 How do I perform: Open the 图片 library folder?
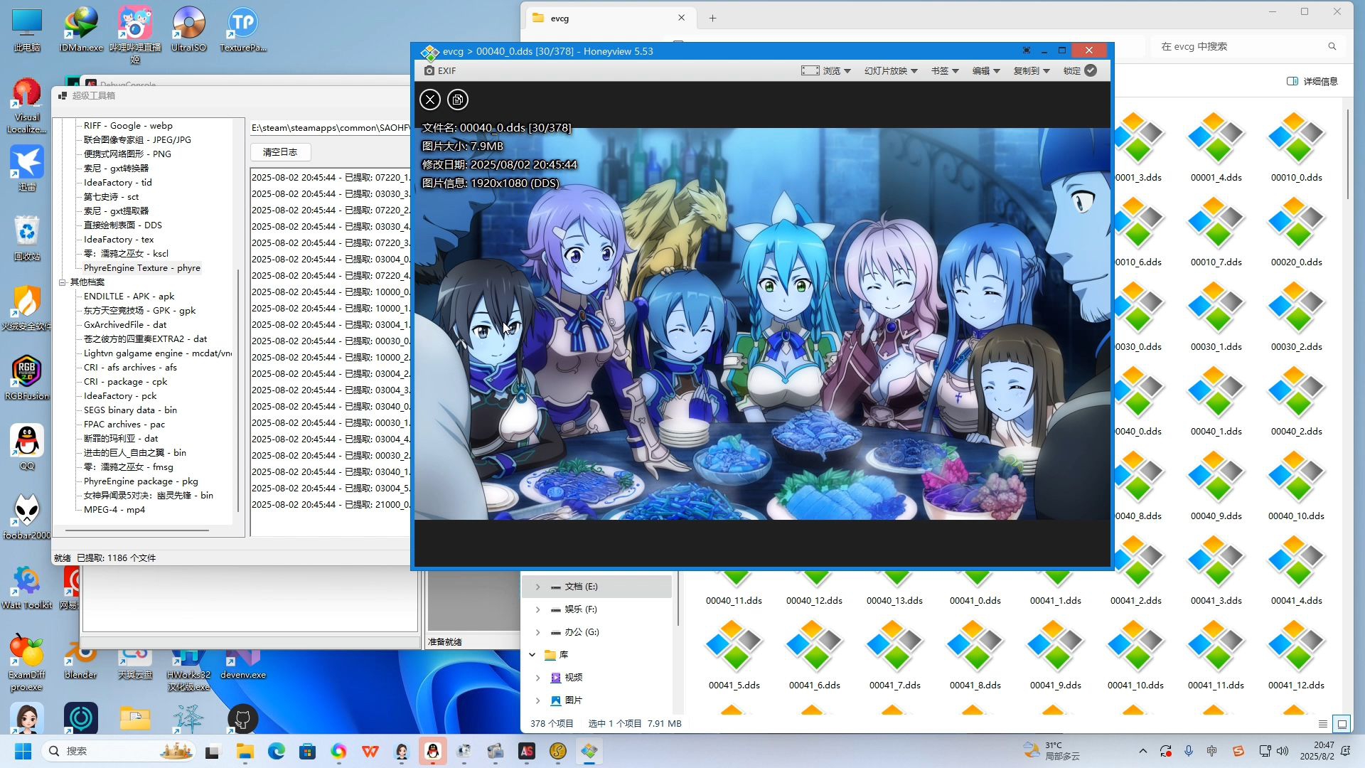pyautogui.click(x=573, y=700)
